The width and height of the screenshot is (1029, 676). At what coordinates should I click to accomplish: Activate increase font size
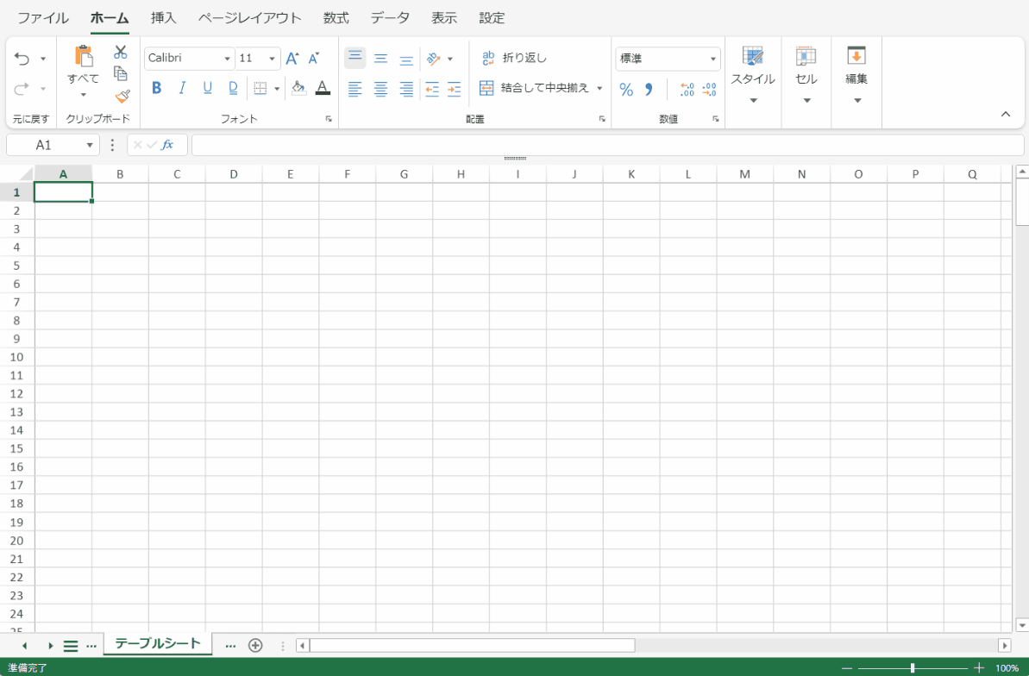tap(291, 57)
